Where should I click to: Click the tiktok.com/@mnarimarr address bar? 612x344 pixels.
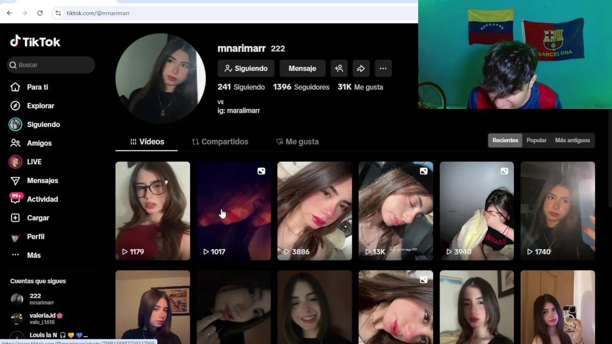click(x=98, y=13)
